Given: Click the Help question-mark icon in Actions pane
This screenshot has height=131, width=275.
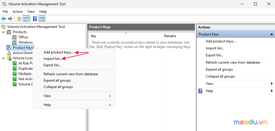Looking at the screenshot, I should pos(200,91).
